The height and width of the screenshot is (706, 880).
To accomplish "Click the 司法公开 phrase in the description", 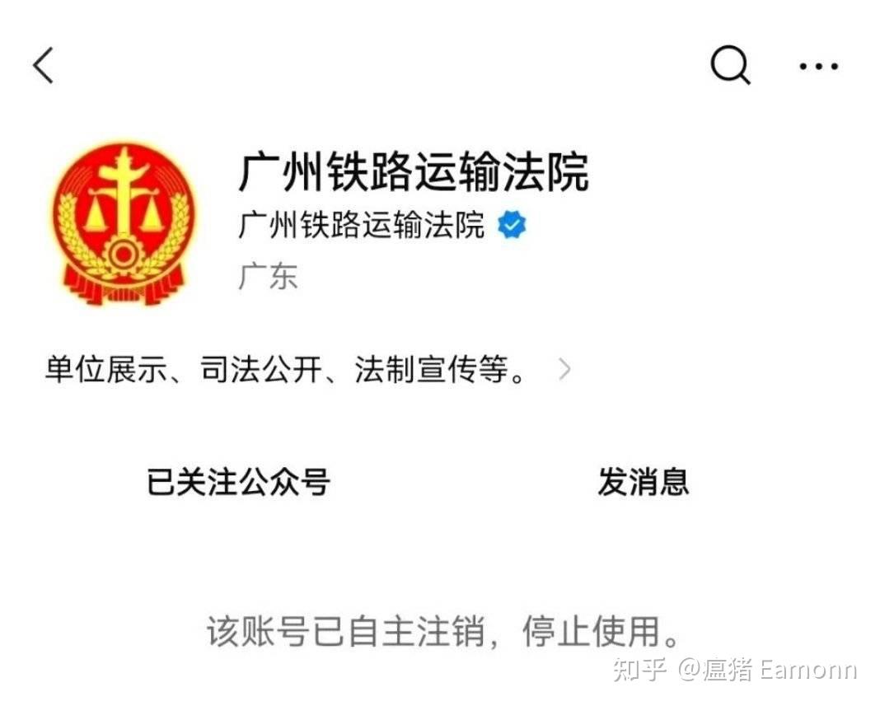I will [261, 369].
